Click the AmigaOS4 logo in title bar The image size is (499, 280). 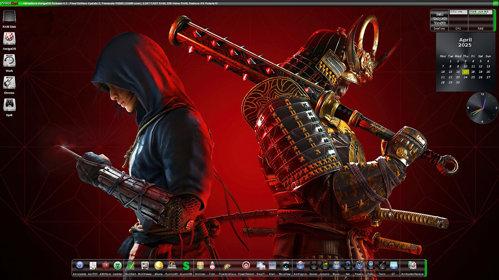[10, 3]
